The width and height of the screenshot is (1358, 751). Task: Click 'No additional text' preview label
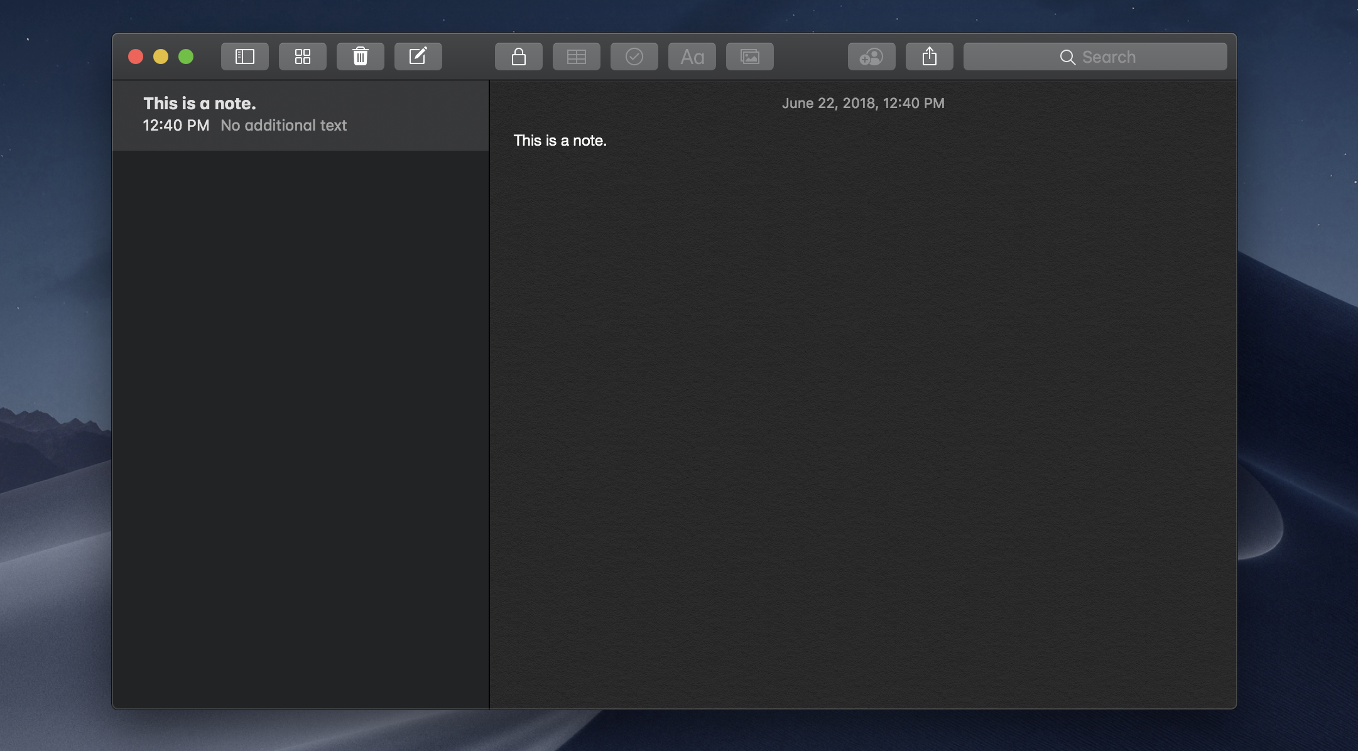pyautogui.click(x=283, y=125)
